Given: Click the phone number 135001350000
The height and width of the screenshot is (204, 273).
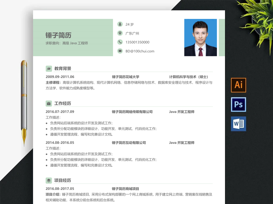Looking at the screenshot, I should (137, 42).
